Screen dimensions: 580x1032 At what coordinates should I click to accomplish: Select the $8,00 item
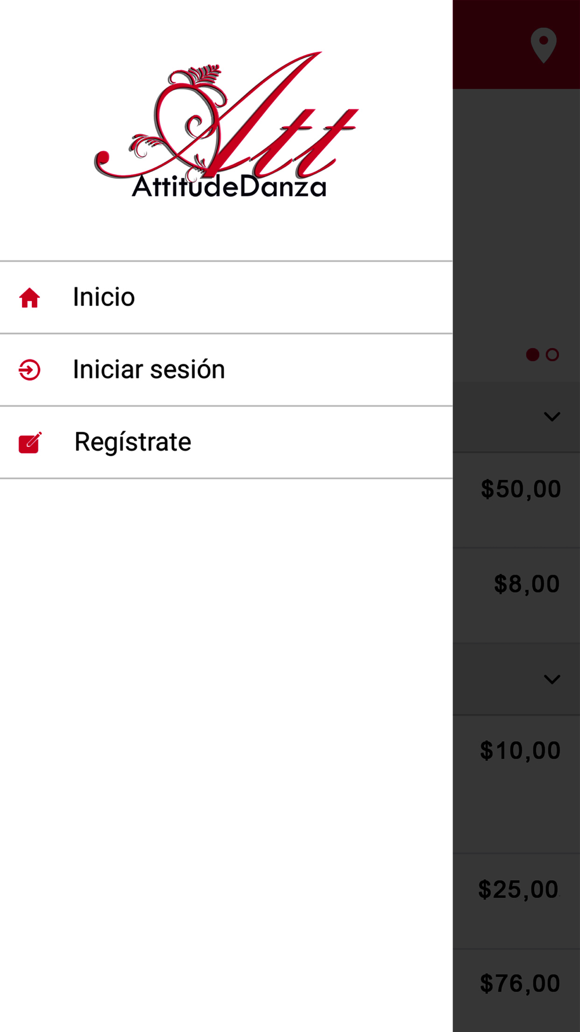516,596
